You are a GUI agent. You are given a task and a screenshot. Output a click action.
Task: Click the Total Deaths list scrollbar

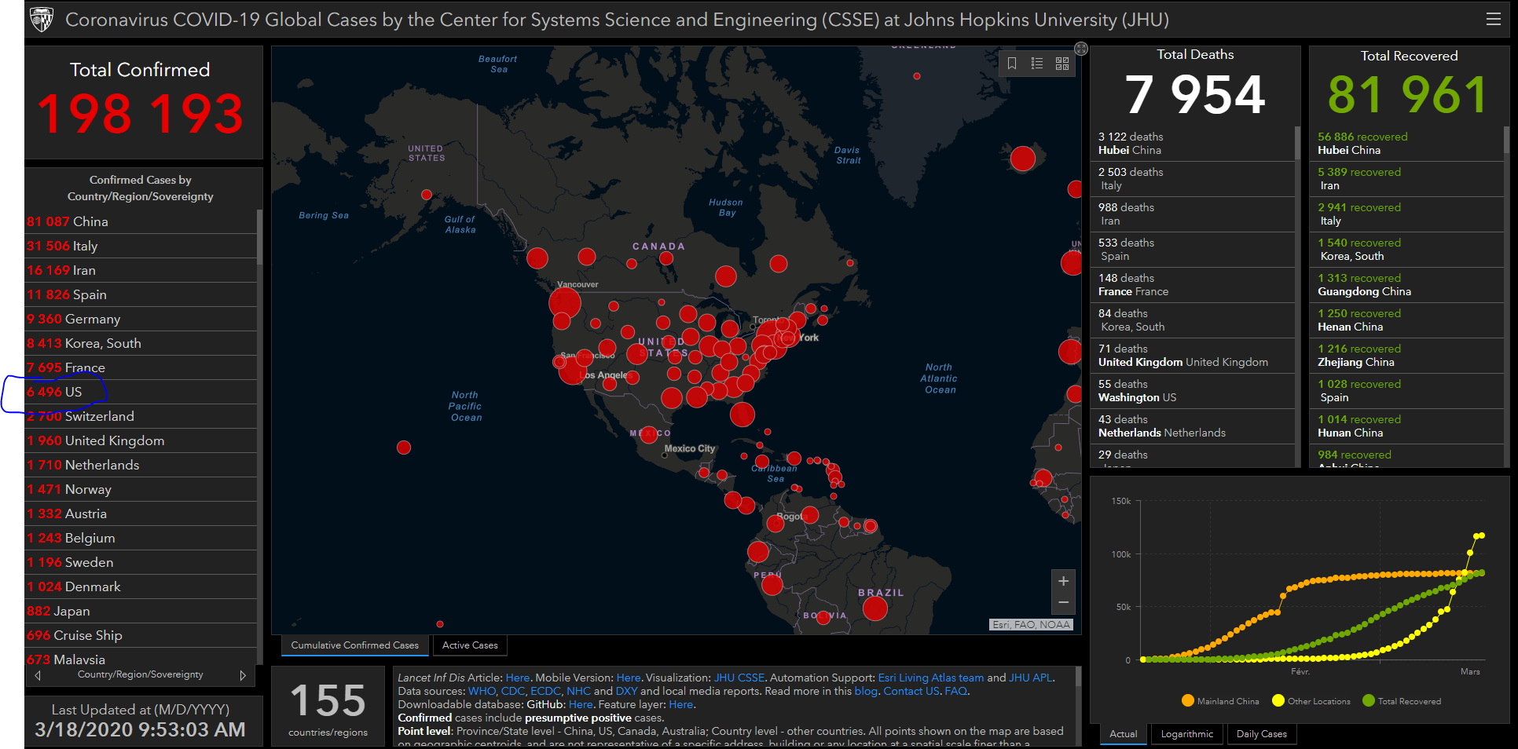pyautogui.click(x=1297, y=143)
